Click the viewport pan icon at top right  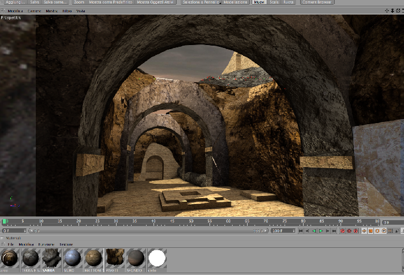point(387,10)
